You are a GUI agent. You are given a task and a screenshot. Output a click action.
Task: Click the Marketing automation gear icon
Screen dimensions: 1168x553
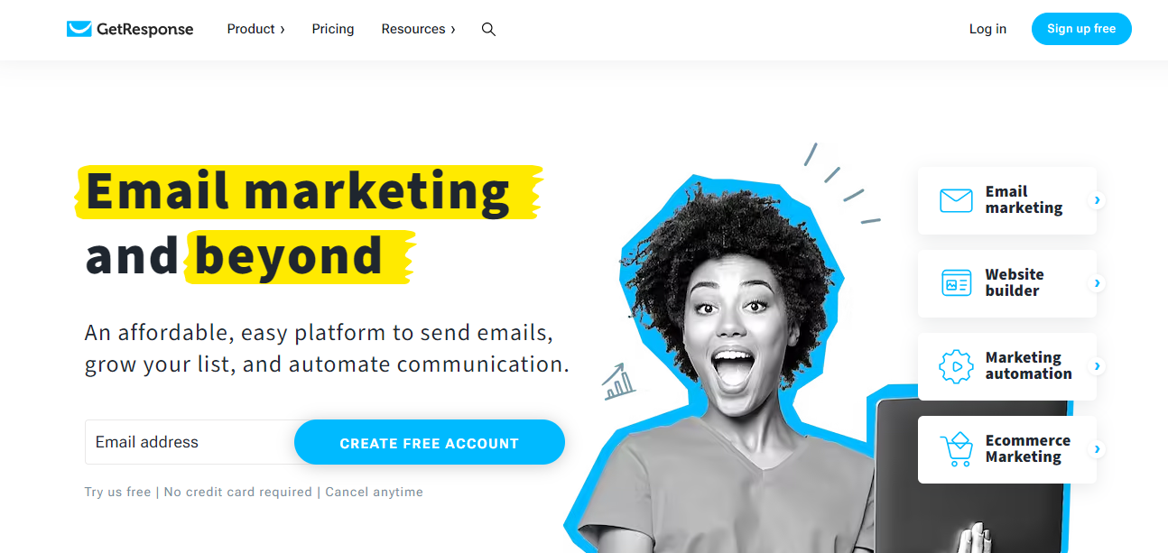point(956,366)
